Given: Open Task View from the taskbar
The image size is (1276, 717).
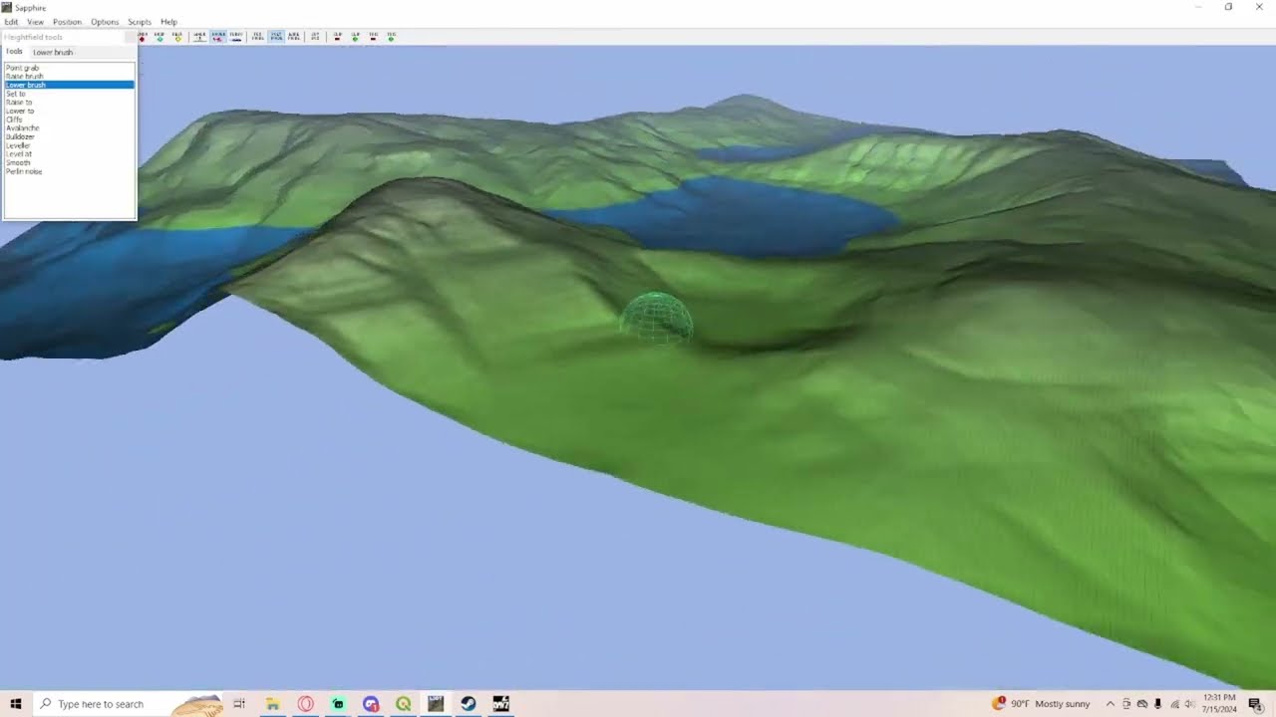Looking at the screenshot, I should [239, 704].
